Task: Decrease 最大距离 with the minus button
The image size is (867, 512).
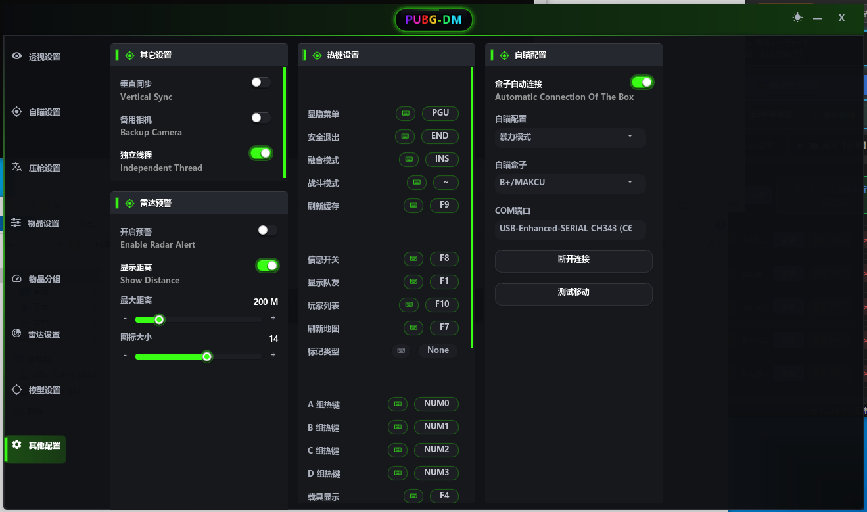Action: 126,319
